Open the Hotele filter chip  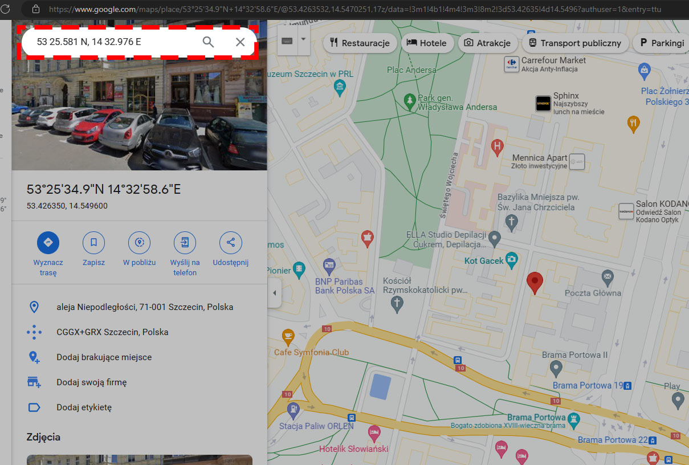(427, 43)
